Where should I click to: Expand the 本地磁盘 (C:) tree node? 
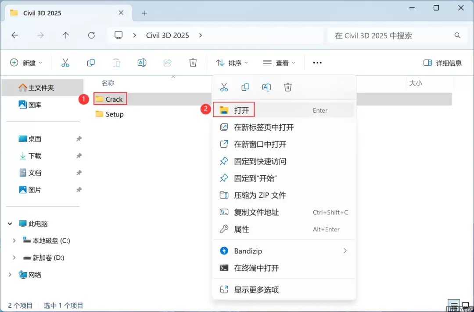coord(14,241)
